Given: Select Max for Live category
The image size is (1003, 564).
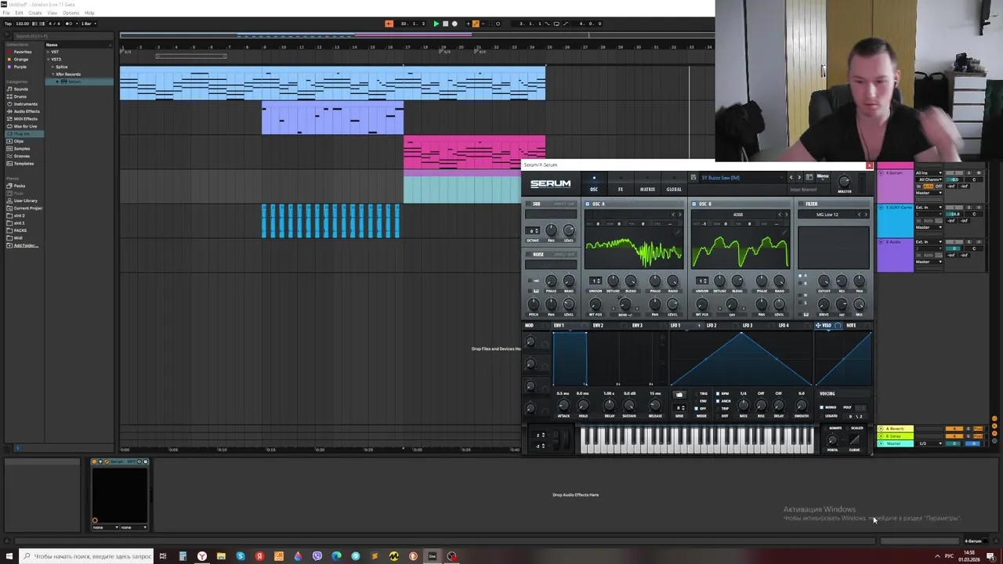Looking at the screenshot, I should tap(25, 126).
